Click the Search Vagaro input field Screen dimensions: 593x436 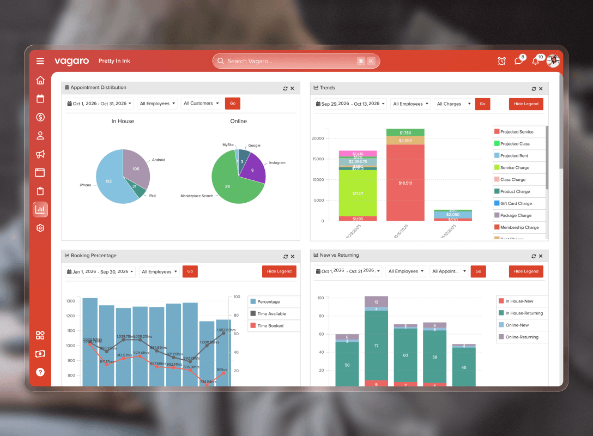[289, 61]
